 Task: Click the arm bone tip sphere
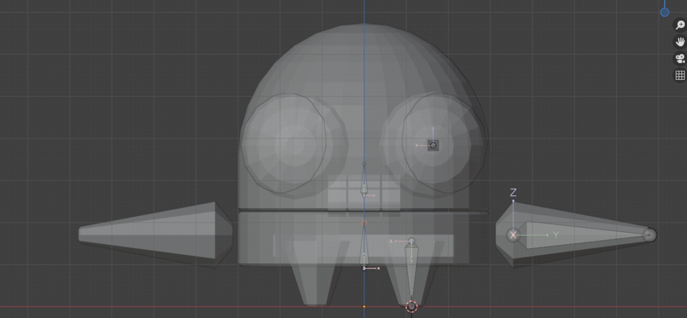pyautogui.click(x=649, y=235)
